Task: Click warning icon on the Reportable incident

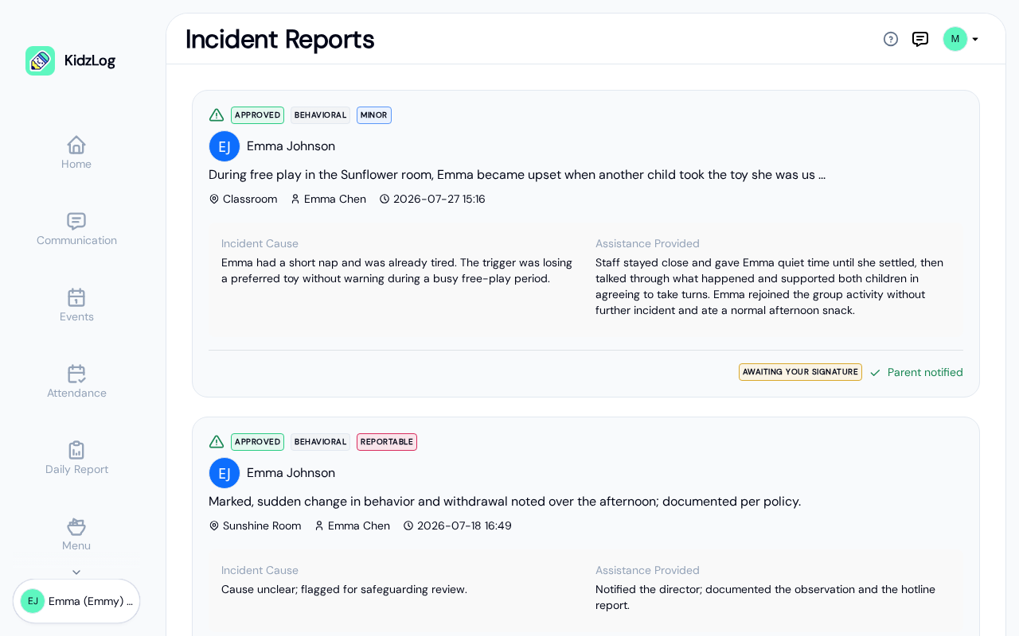Action: [217, 442]
